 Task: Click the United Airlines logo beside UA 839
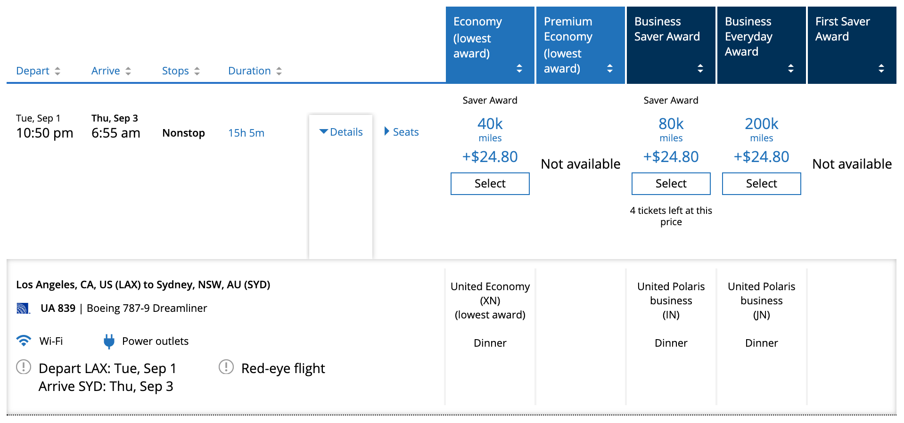[23, 309]
